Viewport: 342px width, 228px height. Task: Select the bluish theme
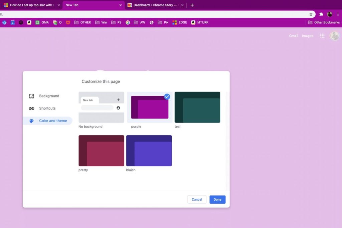[x=149, y=150]
